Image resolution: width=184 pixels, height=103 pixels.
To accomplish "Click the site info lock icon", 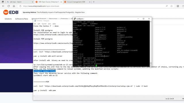I will pyautogui.click(x=20, y=6).
